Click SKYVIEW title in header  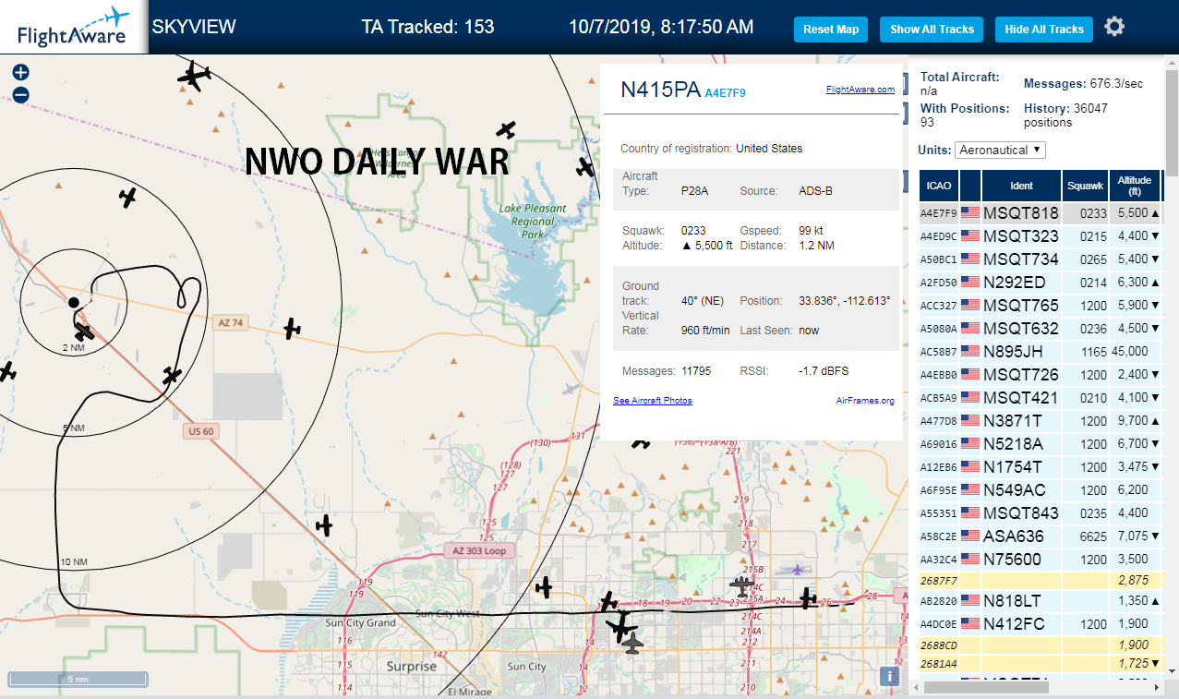tap(194, 27)
